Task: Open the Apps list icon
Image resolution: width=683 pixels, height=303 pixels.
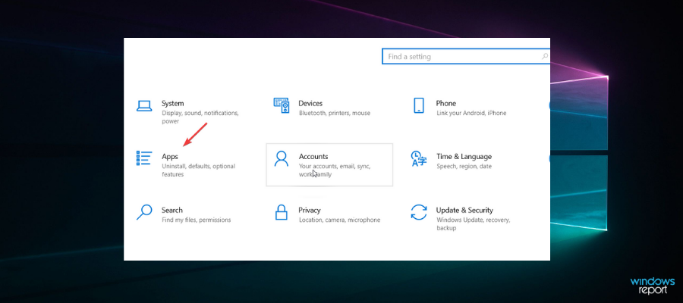Action: [x=143, y=158]
